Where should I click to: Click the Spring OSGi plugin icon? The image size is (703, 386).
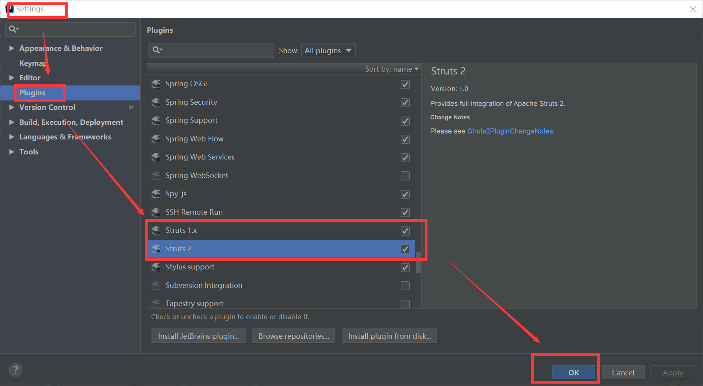(156, 84)
